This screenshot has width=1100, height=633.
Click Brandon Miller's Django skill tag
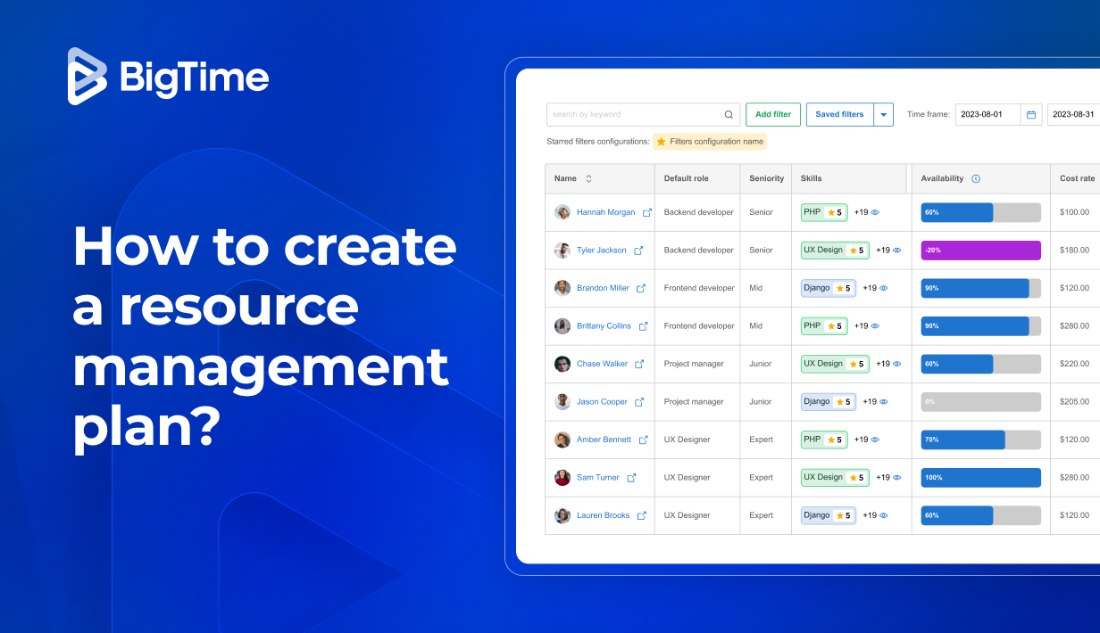click(x=829, y=288)
